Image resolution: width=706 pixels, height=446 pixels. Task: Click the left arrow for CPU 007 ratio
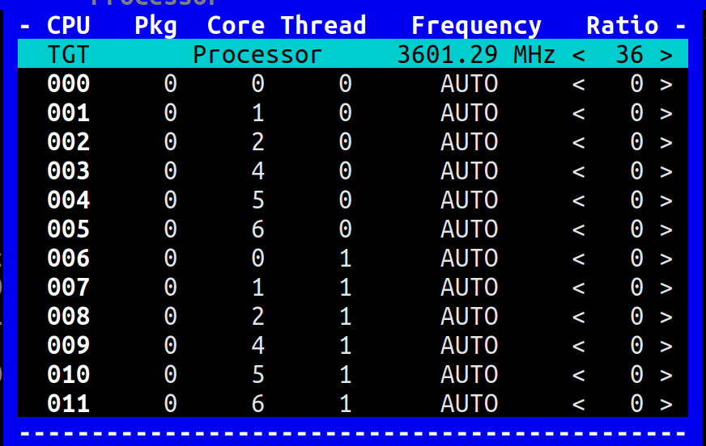(x=579, y=288)
